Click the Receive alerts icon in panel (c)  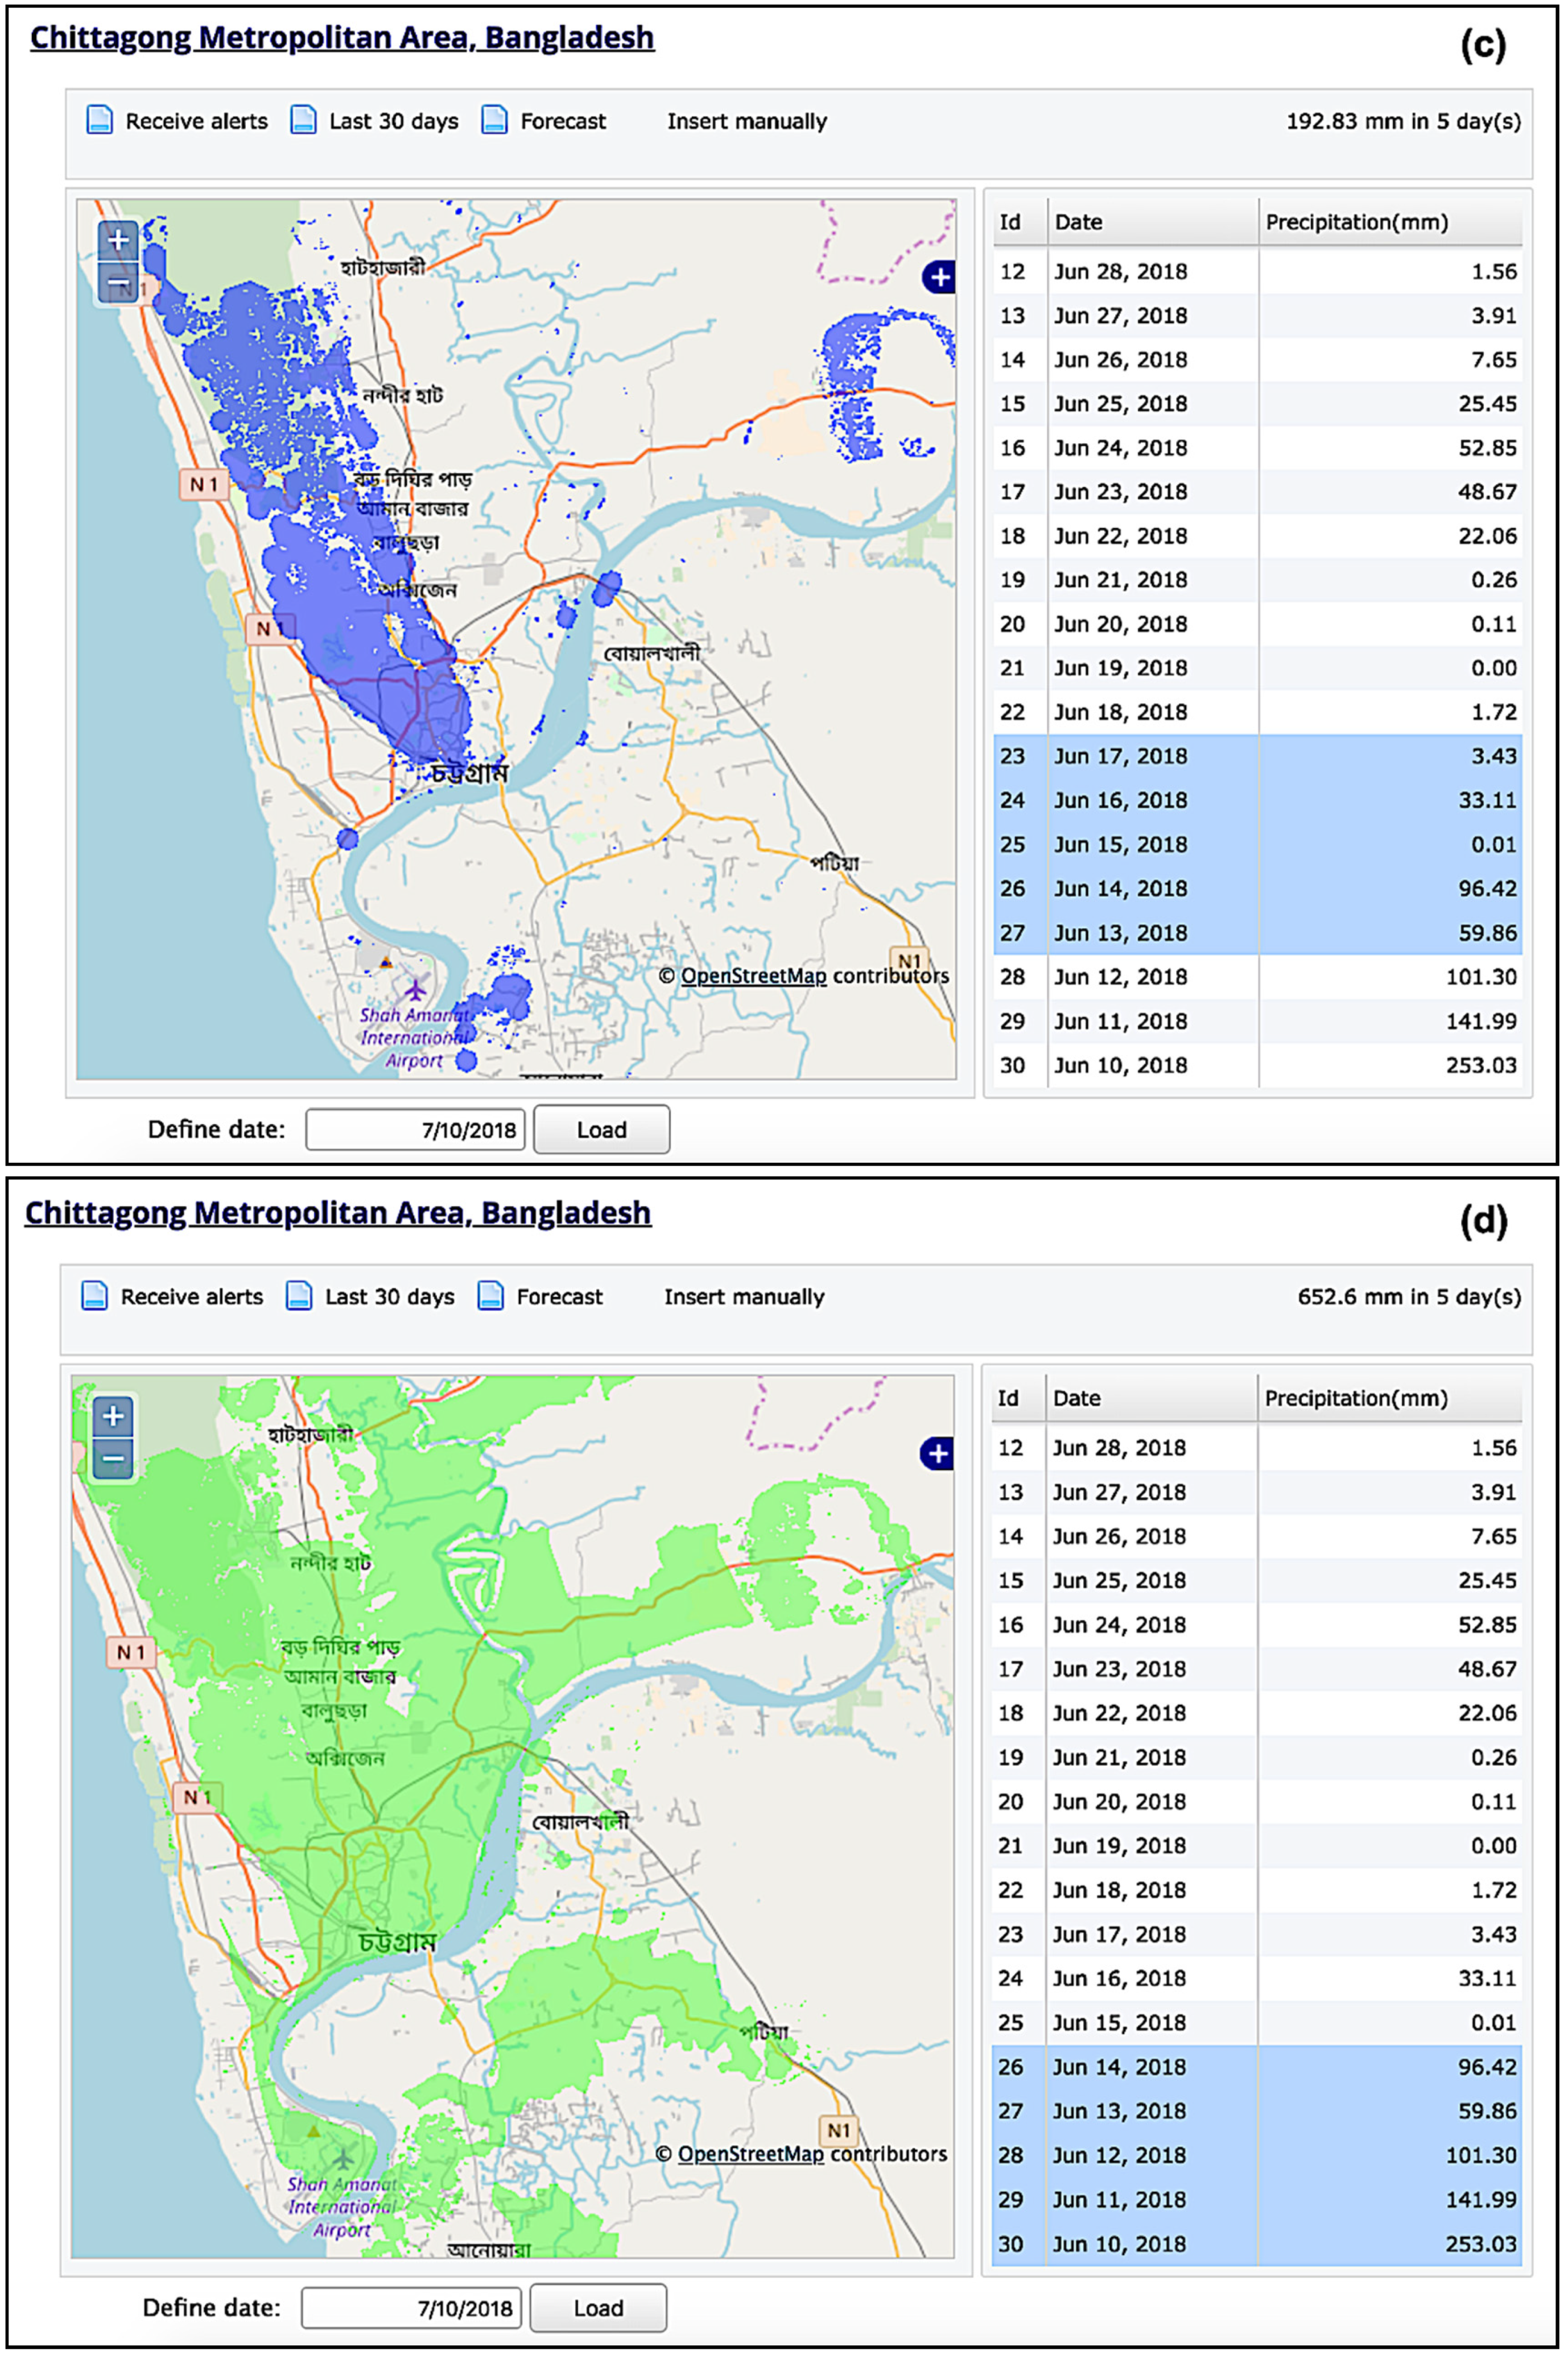pos(99,121)
